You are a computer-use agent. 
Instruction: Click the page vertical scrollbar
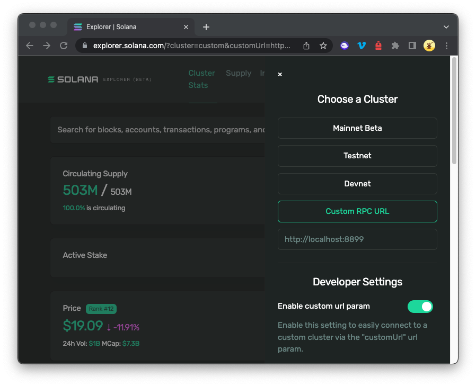click(x=454, y=111)
